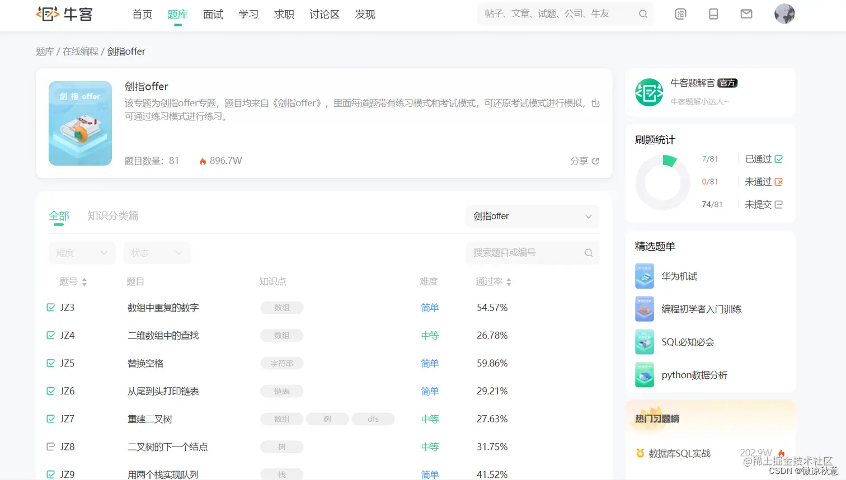The width and height of the screenshot is (846, 480).
Task: Open the python数据分析 list icon
Action: [645, 375]
